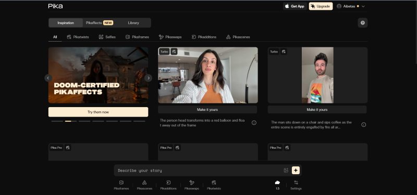Open the man in t-shirt video thumbnail
The height and width of the screenshot is (195, 417).
317,75
